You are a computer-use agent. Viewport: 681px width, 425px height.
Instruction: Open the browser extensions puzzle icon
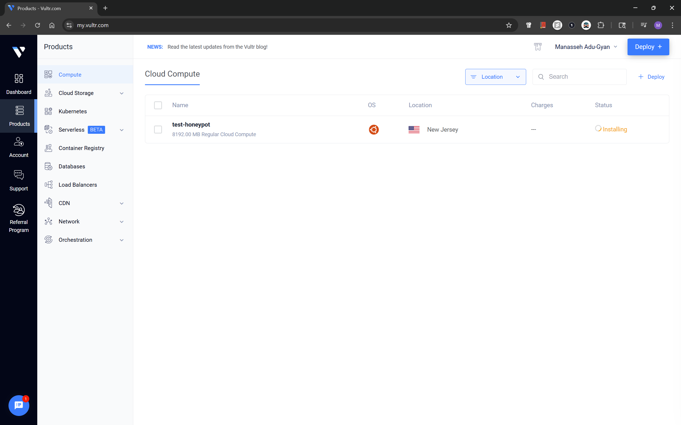pos(601,25)
